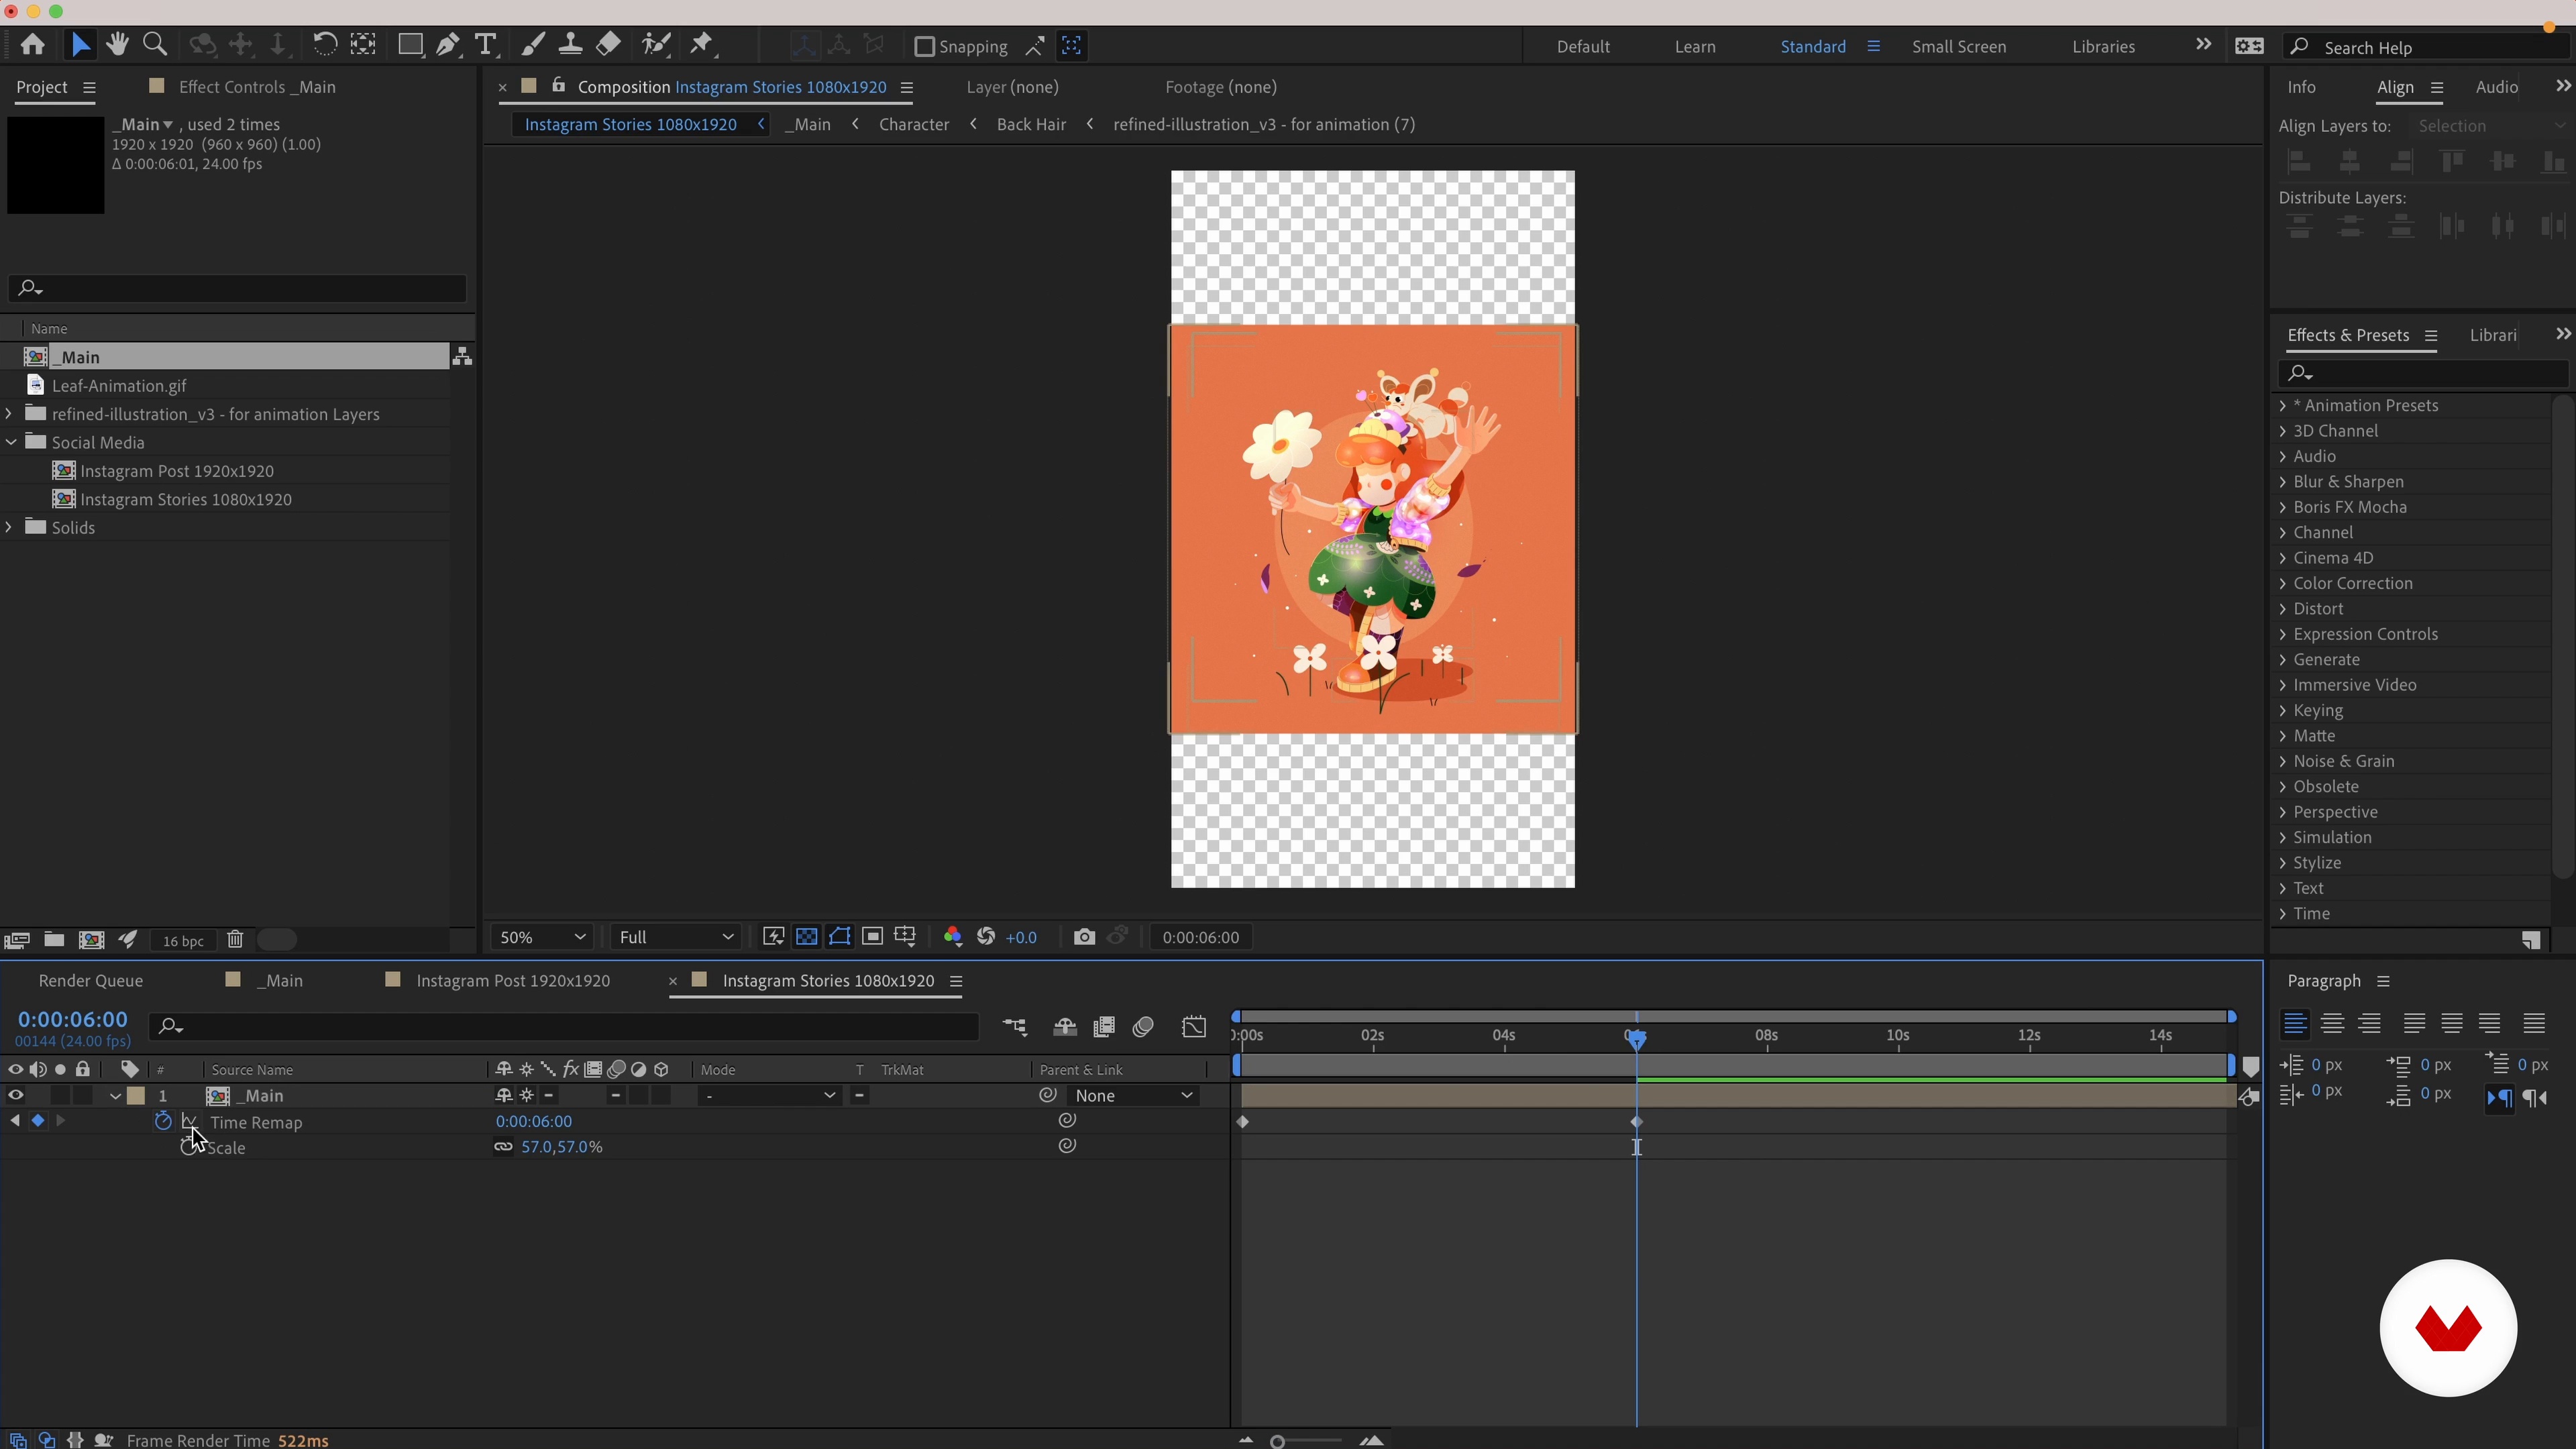Select the Selection arrow tool
Viewport: 2576px width, 1449px height.
click(81, 45)
